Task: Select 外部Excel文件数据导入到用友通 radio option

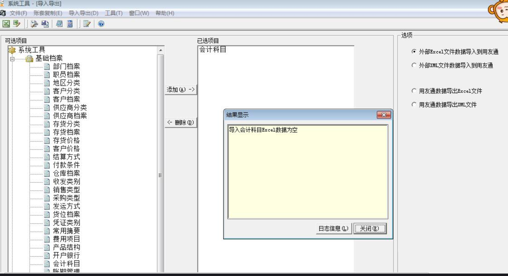Action: pos(414,52)
